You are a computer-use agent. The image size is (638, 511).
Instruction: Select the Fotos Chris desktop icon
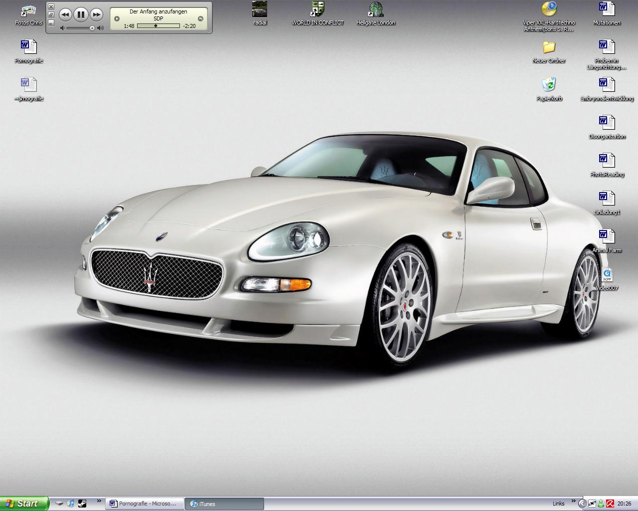28,15
